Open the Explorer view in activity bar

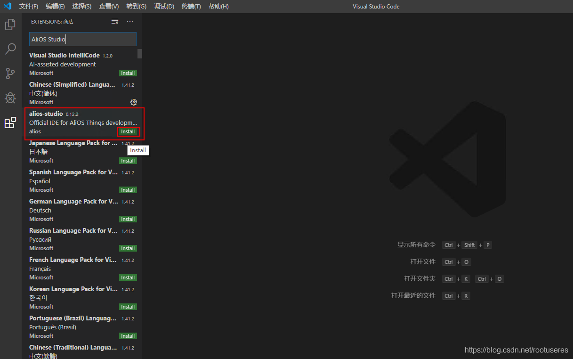point(10,24)
